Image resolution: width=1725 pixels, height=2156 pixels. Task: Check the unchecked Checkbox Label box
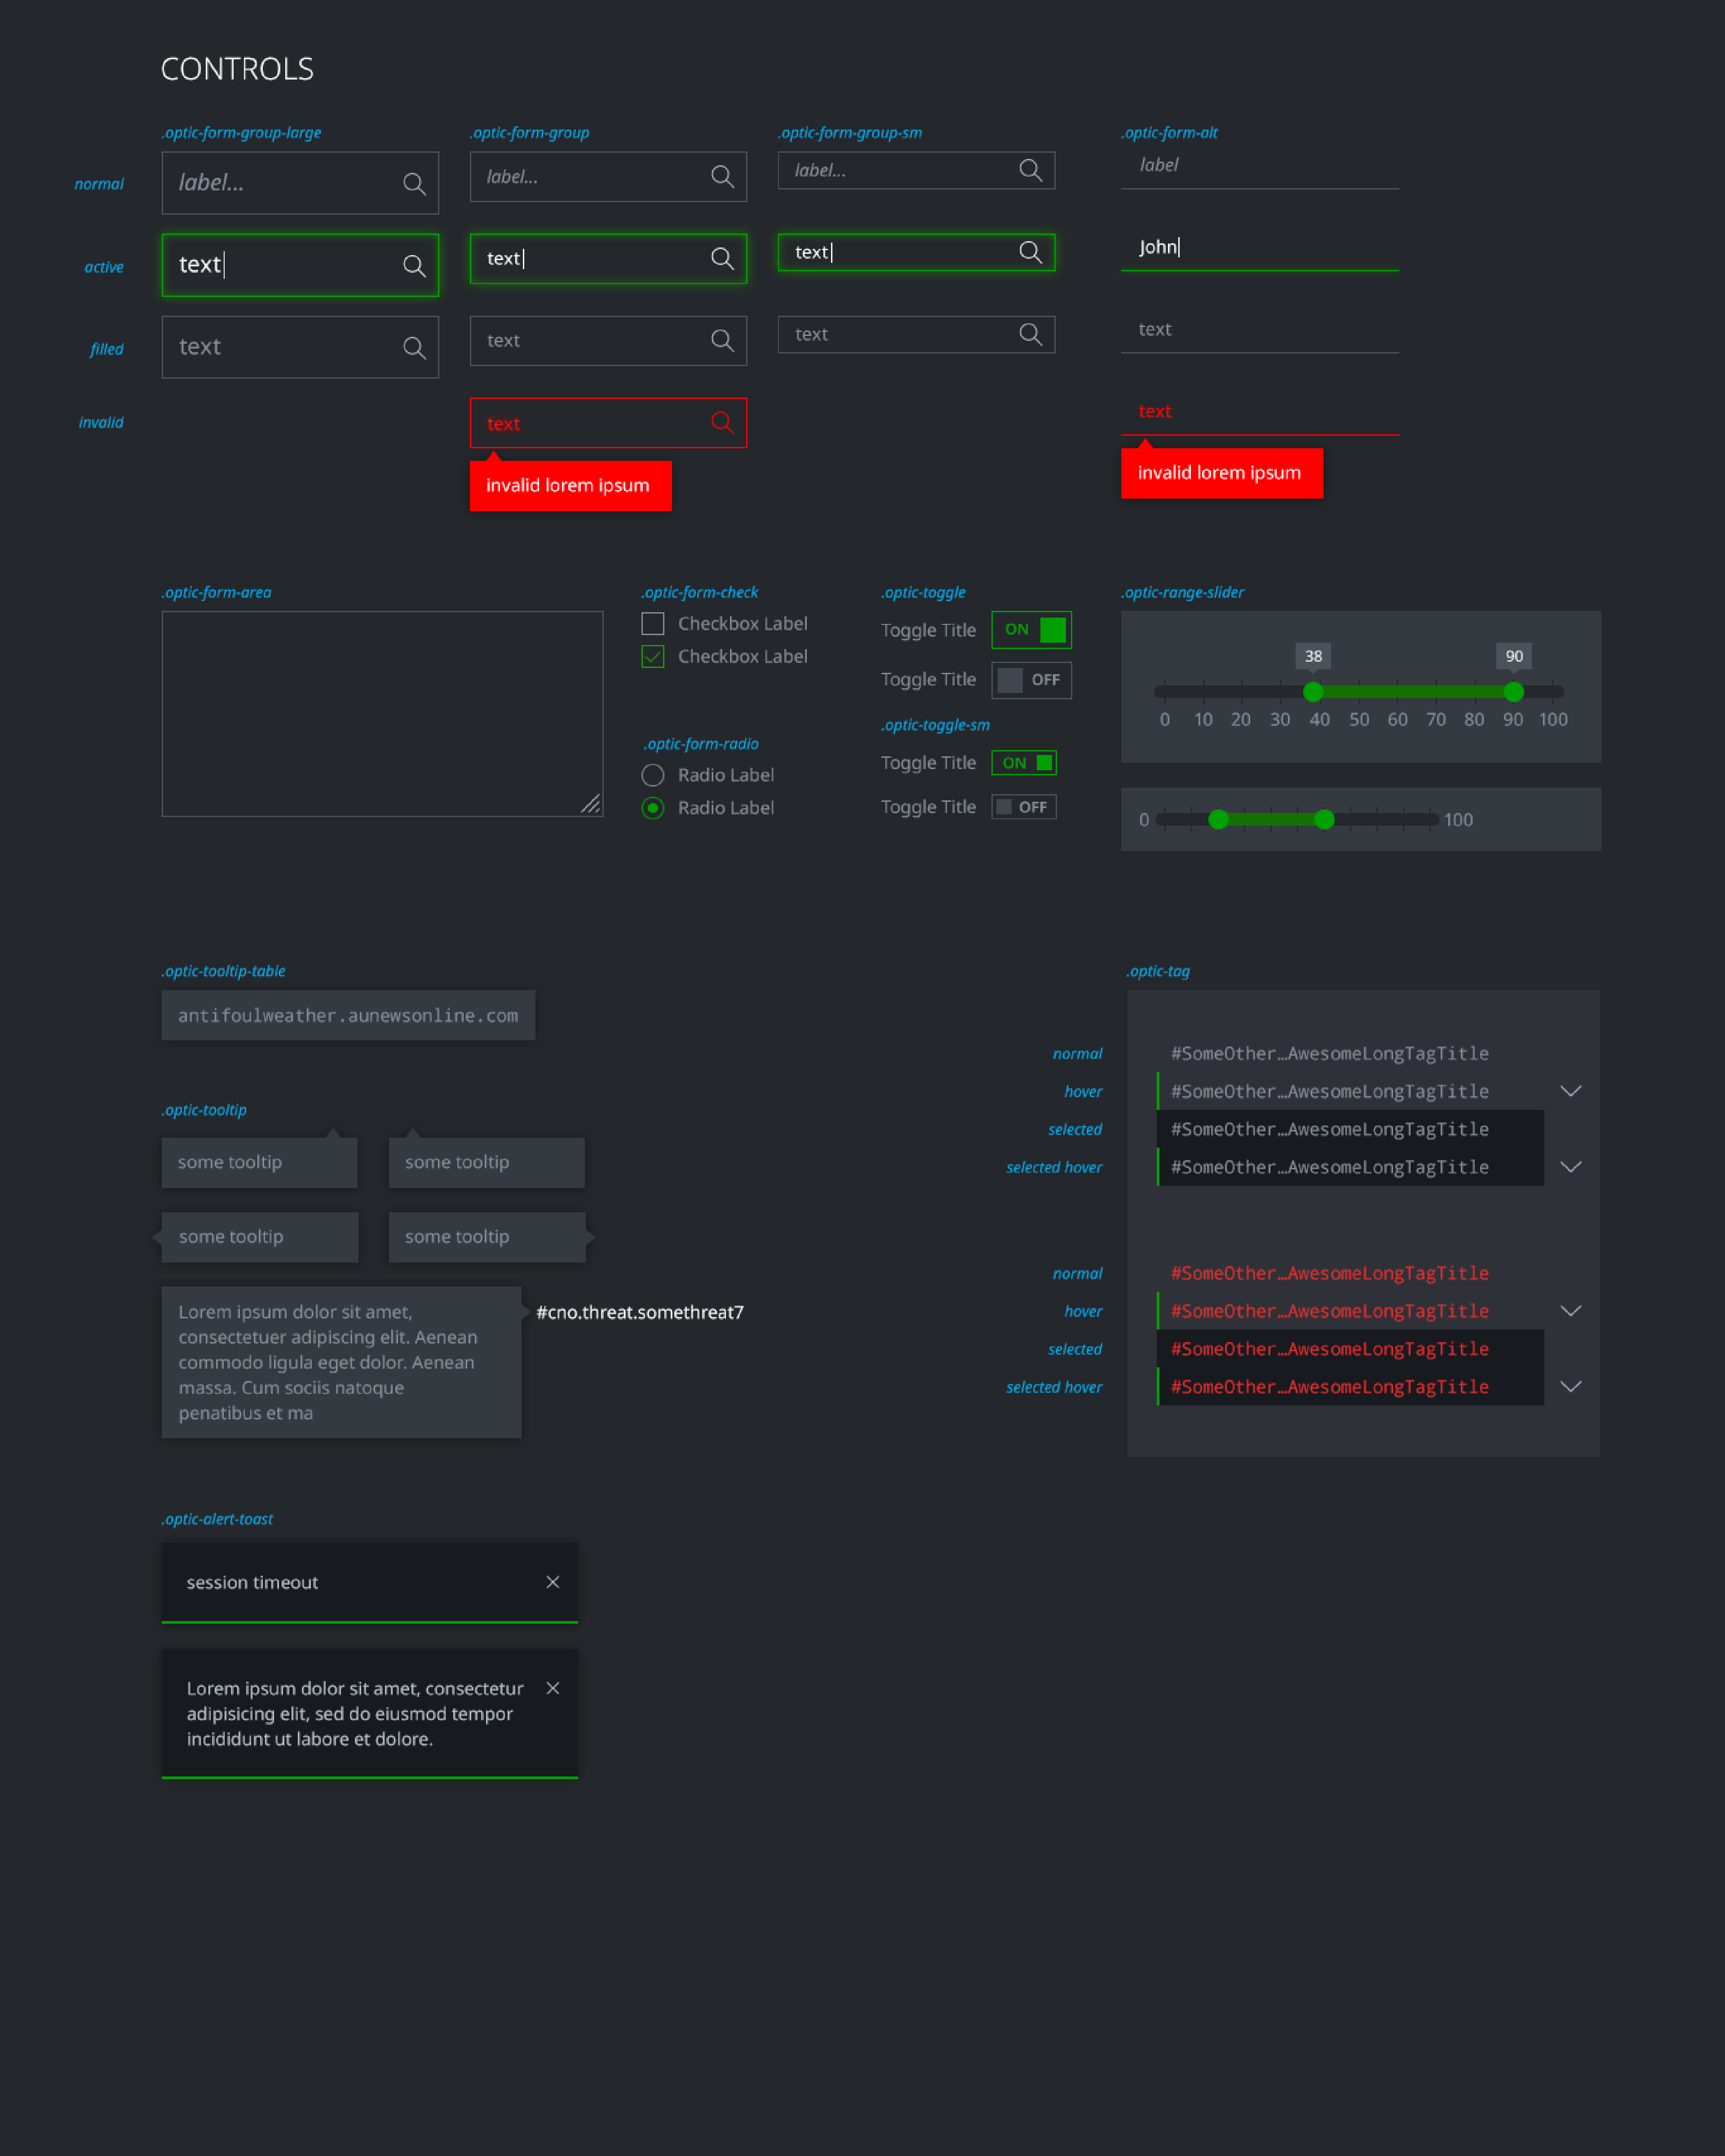point(653,624)
